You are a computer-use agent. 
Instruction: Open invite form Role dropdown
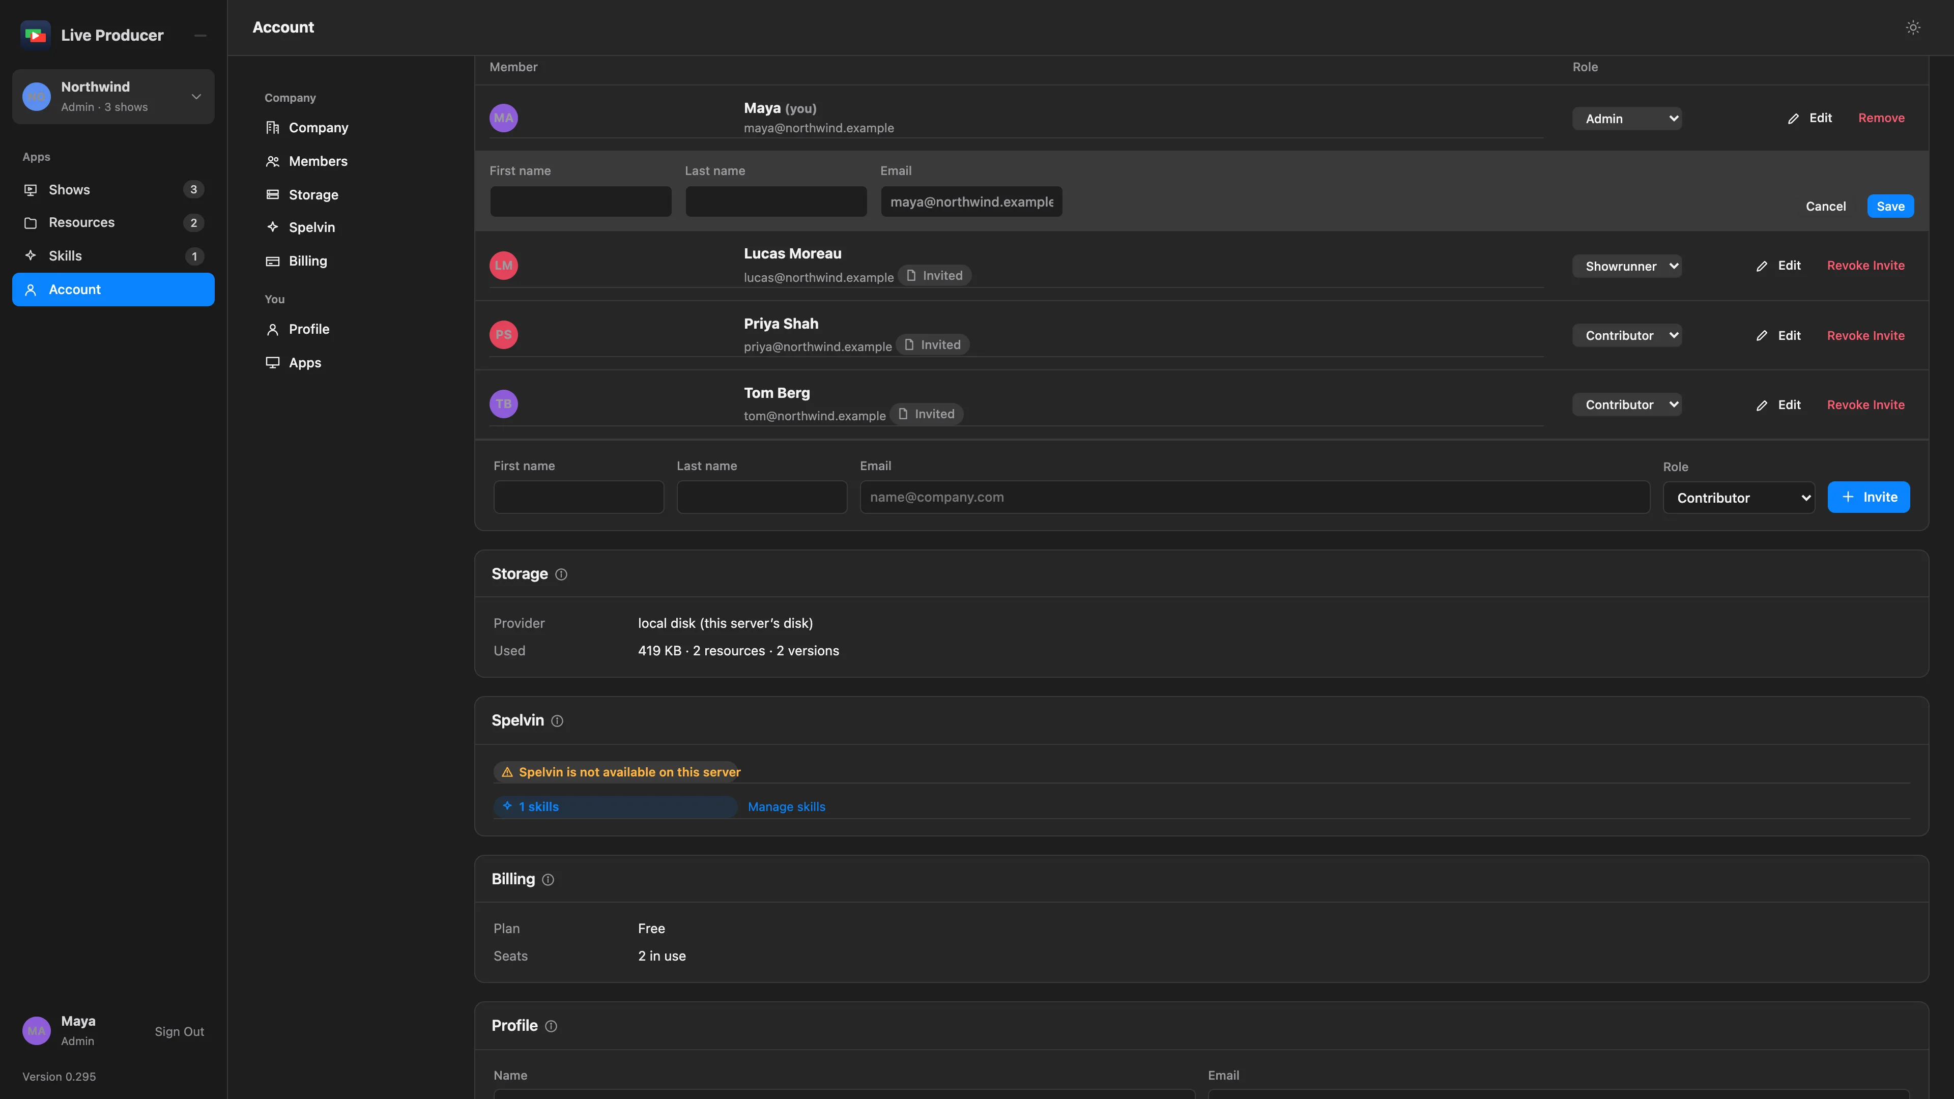(x=1739, y=498)
